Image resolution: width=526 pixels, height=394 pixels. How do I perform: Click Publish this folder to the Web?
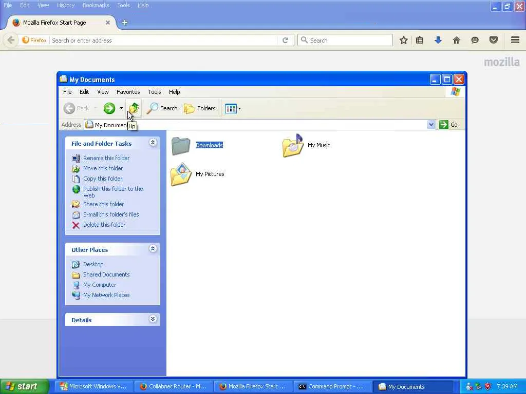point(113,192)
